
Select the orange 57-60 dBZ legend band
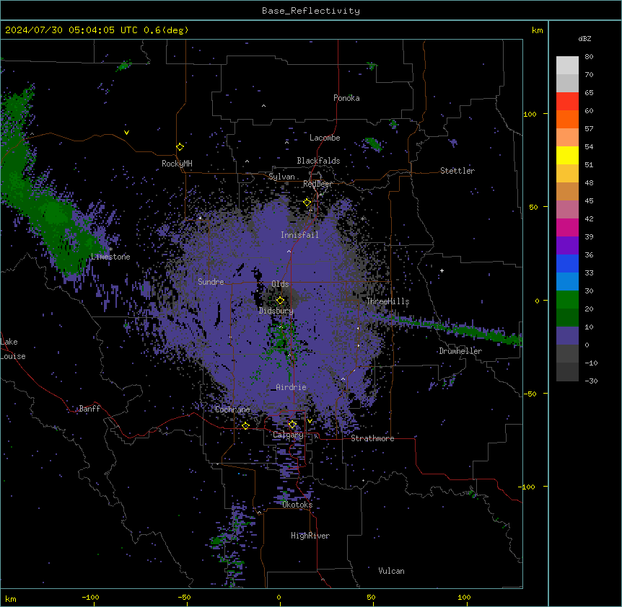[x=567, y=119]
